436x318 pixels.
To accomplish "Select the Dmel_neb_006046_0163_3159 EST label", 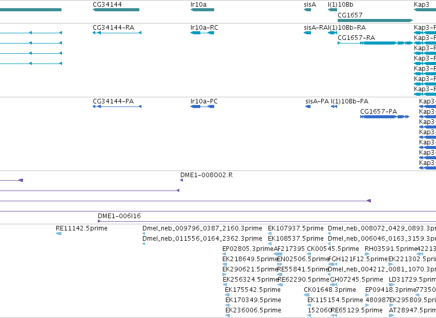I will tap(382, 239).
